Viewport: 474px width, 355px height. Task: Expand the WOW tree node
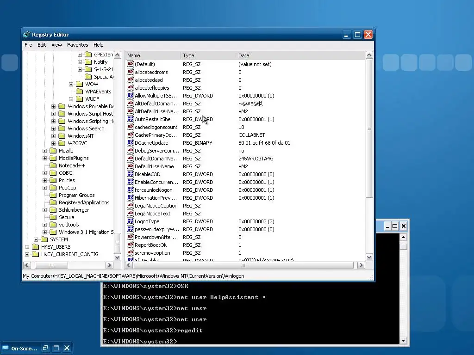coord(71,84)
